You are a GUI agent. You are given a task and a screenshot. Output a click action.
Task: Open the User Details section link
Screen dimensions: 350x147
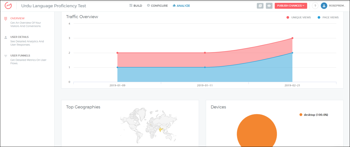pos(19,37)
